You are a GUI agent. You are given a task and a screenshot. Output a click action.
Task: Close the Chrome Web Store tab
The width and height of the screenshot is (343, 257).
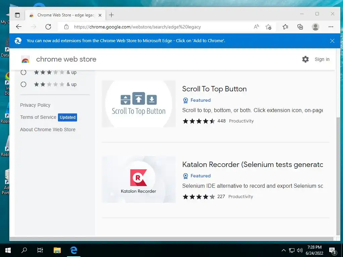pyautogui.click(x=100, y=15)
